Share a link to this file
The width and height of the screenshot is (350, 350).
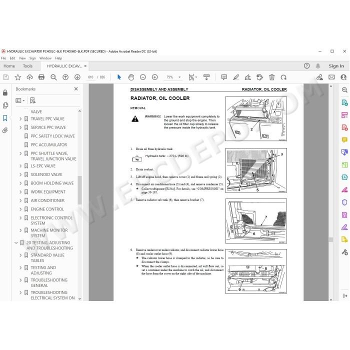pos(319,77)
